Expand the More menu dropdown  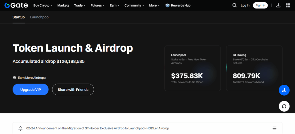click(154, 5)
